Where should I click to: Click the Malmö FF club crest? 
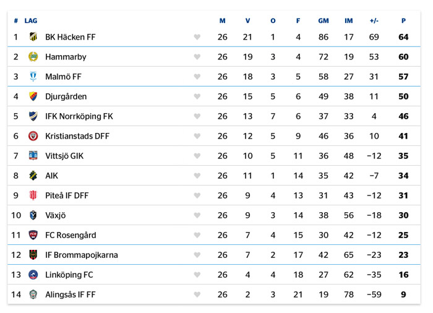(33, 77)
